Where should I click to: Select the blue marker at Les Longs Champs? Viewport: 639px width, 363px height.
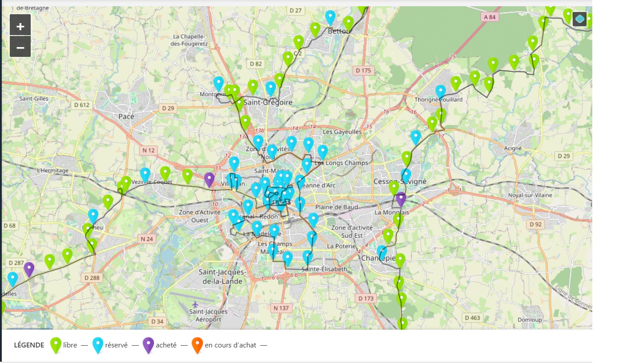coord(323,151)
